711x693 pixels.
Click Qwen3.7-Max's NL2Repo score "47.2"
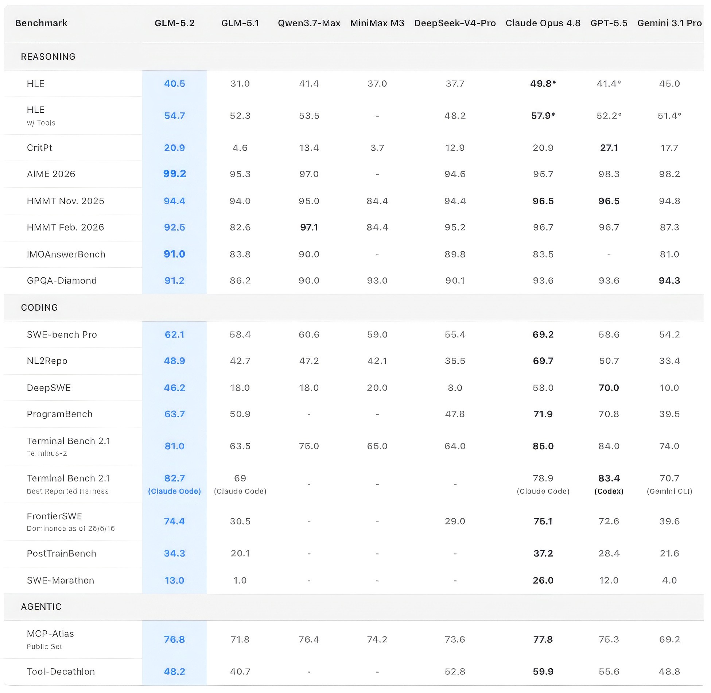tap(309, 361)
